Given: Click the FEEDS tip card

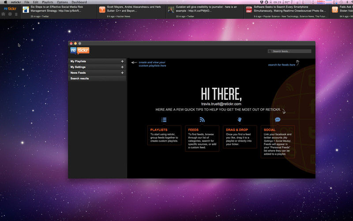Looking at the screenshot, I should (202, 138).
